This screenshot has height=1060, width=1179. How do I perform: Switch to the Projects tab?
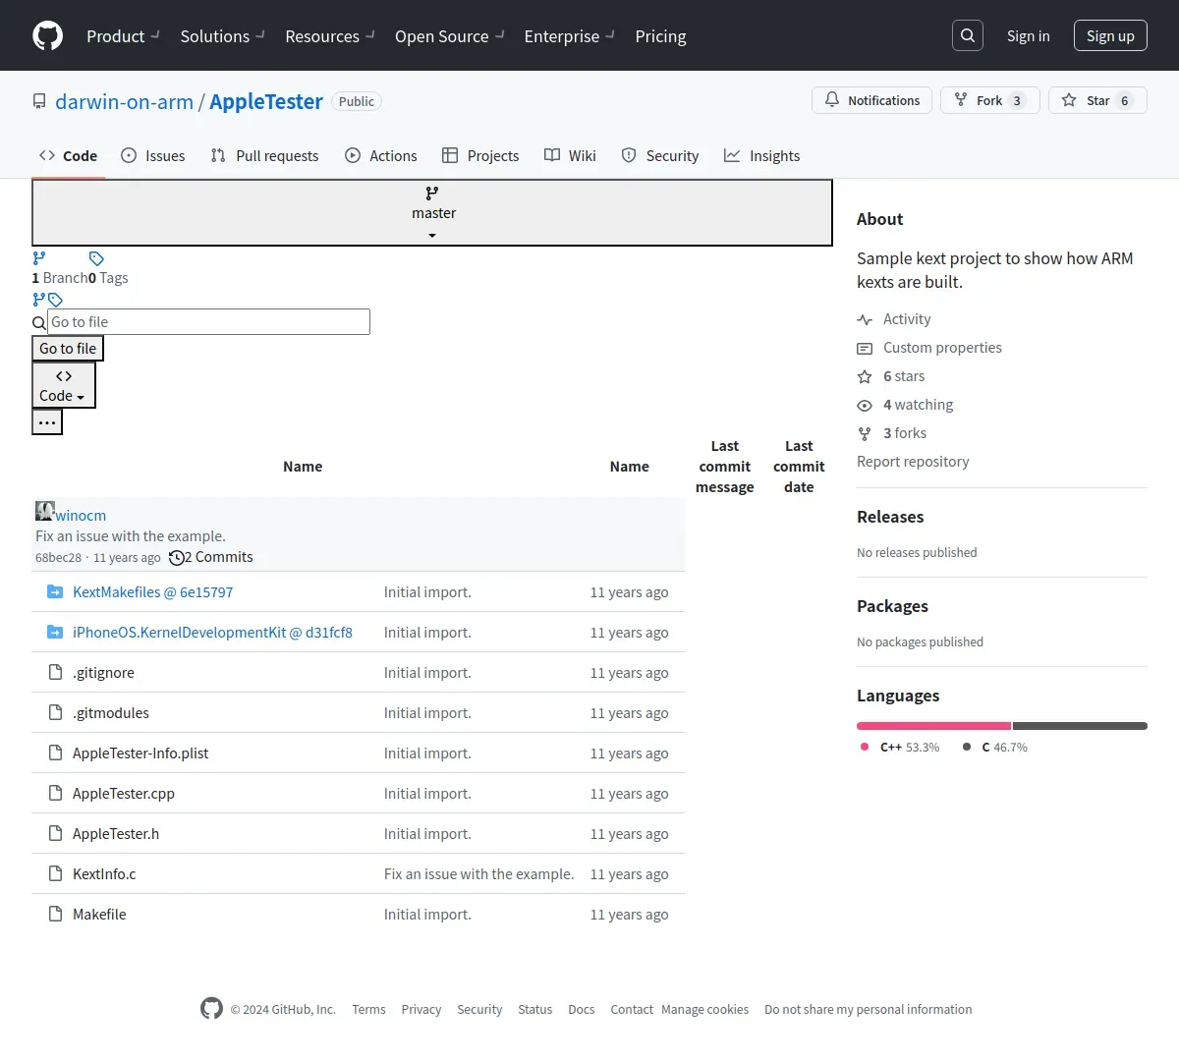[480, 155]
